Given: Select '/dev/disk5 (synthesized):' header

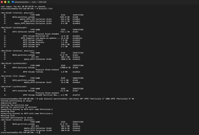Looking at the screenshot, I should [x=14, y=63].
